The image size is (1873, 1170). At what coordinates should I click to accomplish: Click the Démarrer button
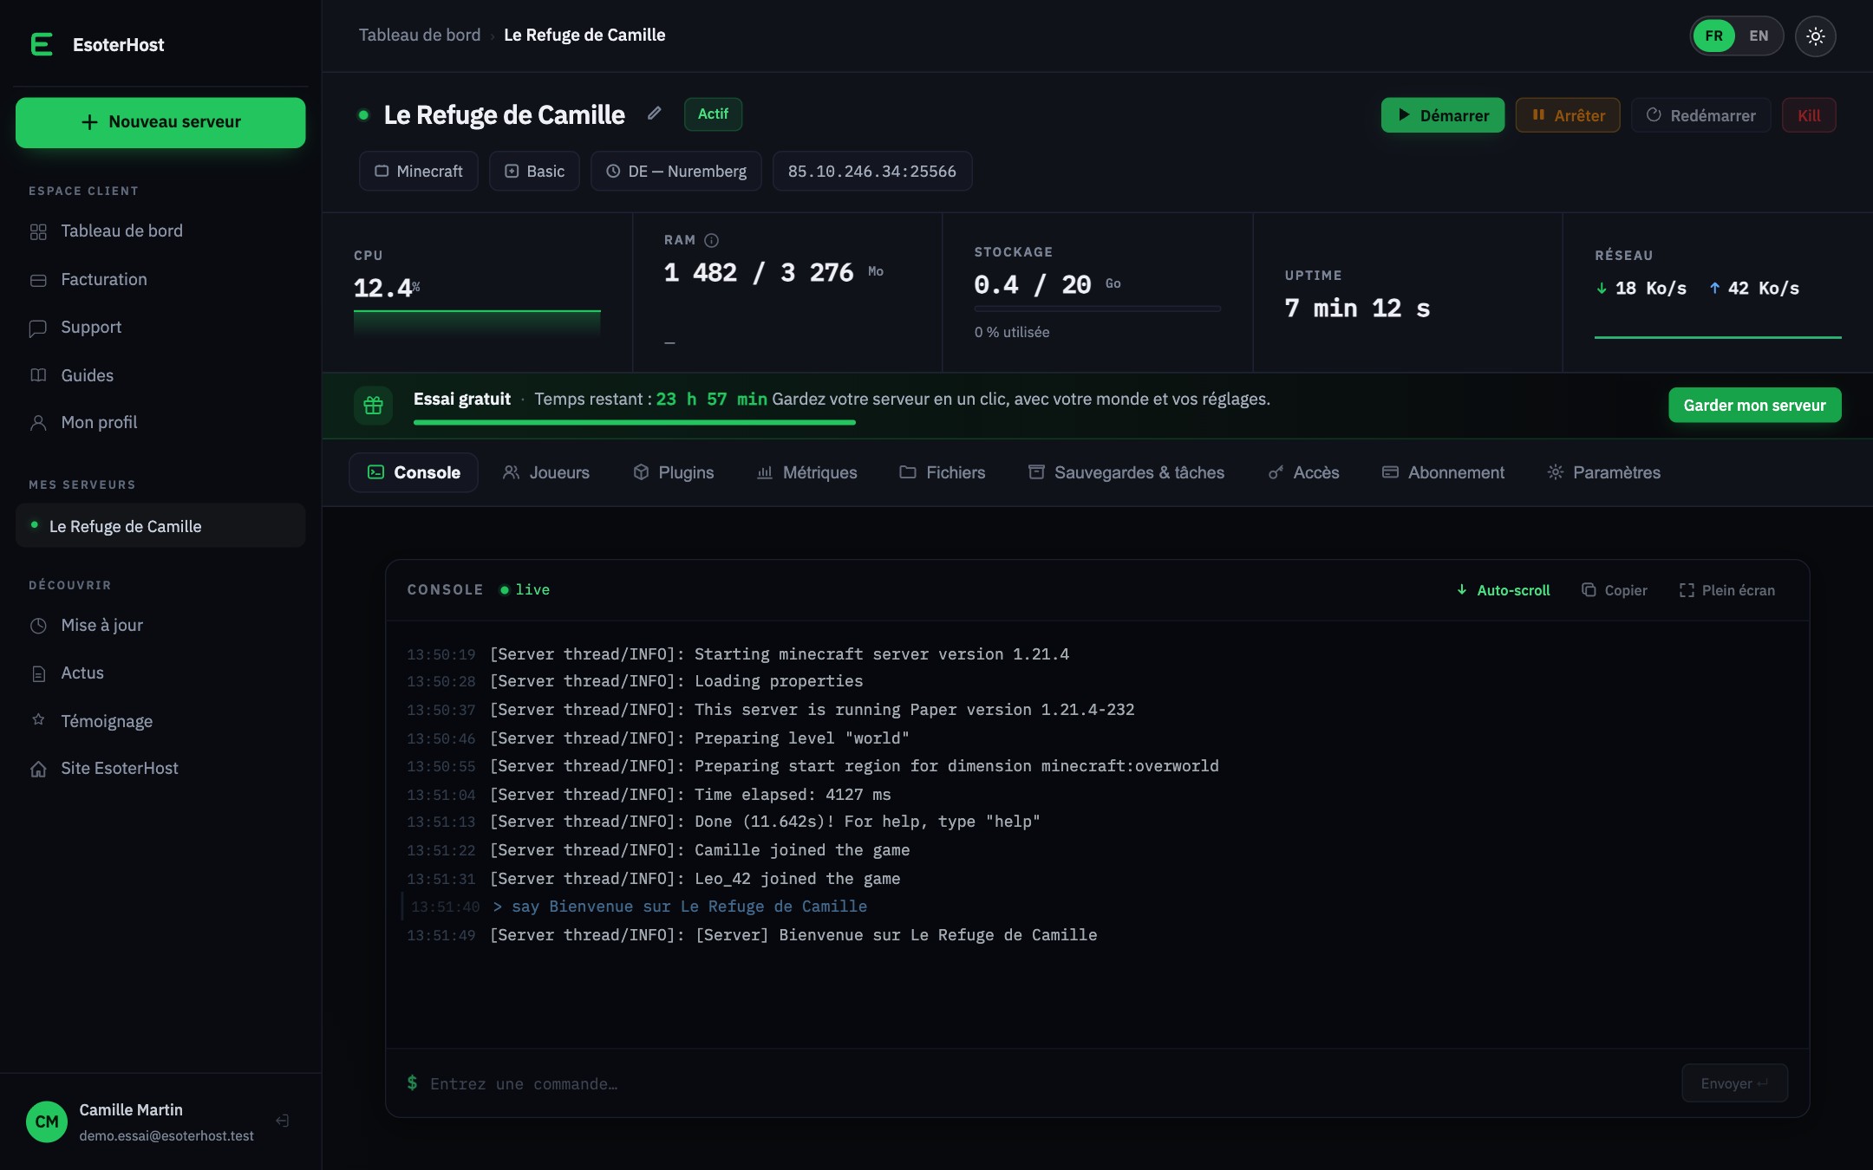tap(1443, 115)
